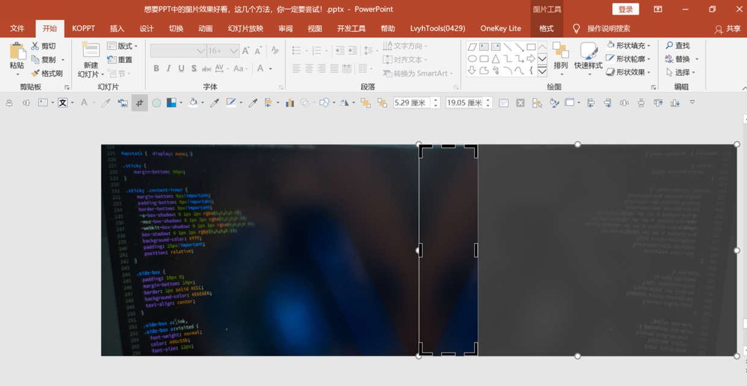Switch to Insert (插入) tab
Image resolution: width=747 pixels, height=386 pixels.
coord(117,28)
